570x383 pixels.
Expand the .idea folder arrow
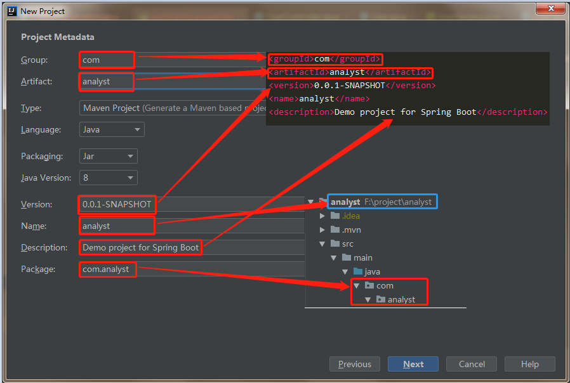tap(322, 216)
